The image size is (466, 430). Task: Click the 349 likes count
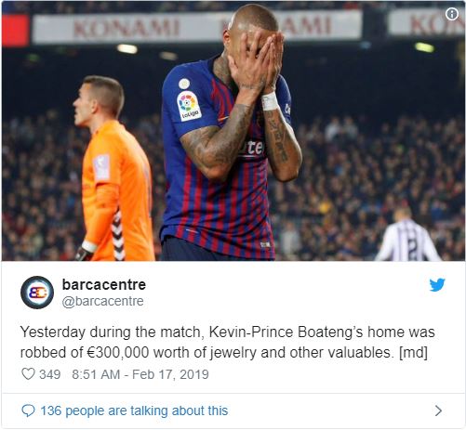coord(49,374)
